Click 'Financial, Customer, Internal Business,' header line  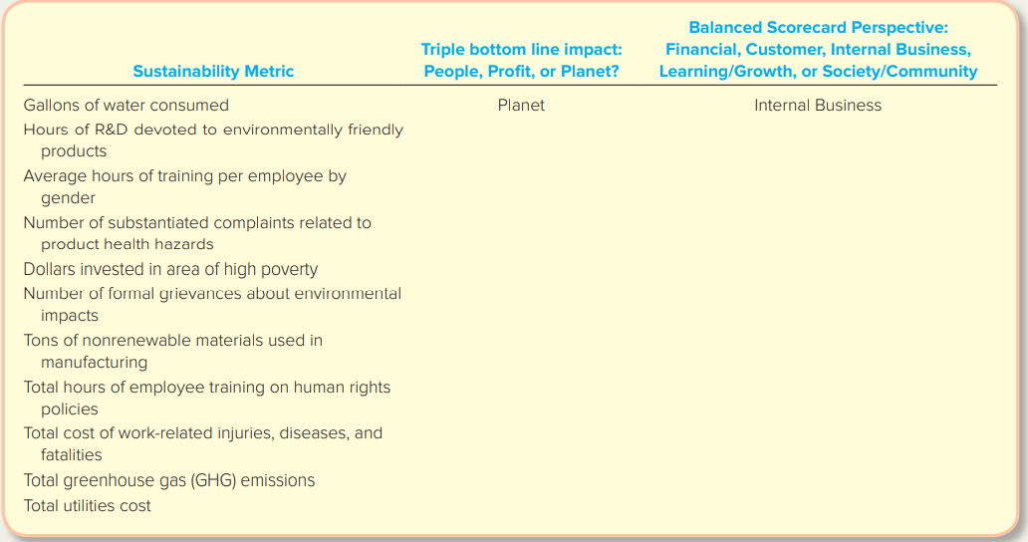[x=818, y=49]
